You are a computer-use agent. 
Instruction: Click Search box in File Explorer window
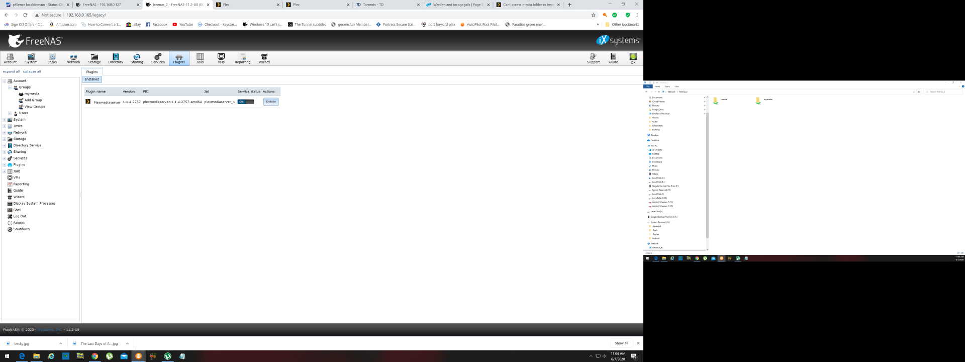coord(943,92)
